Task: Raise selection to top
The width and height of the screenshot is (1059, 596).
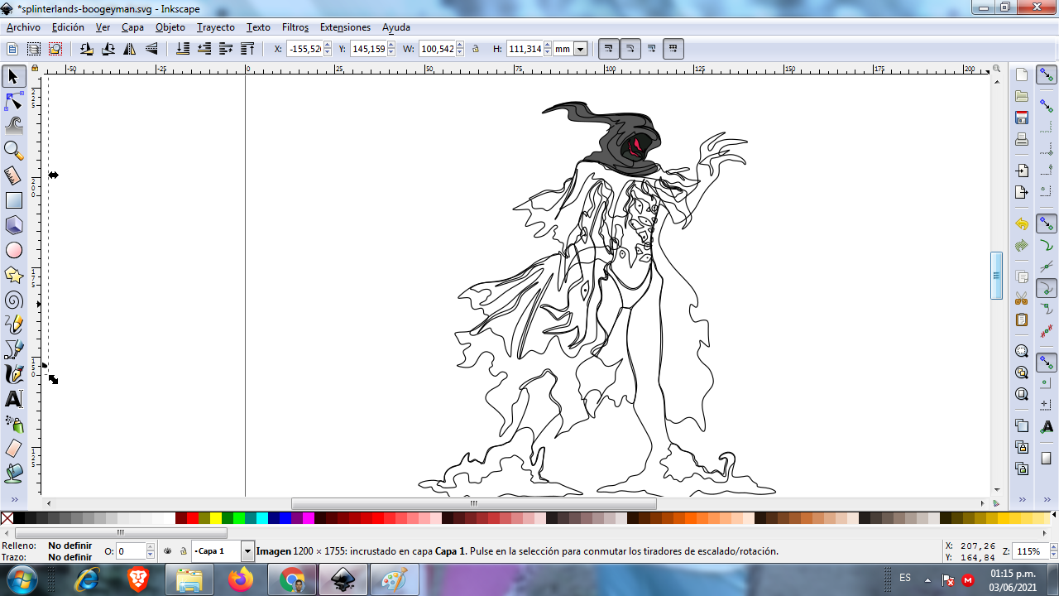Action: (247, 49)
